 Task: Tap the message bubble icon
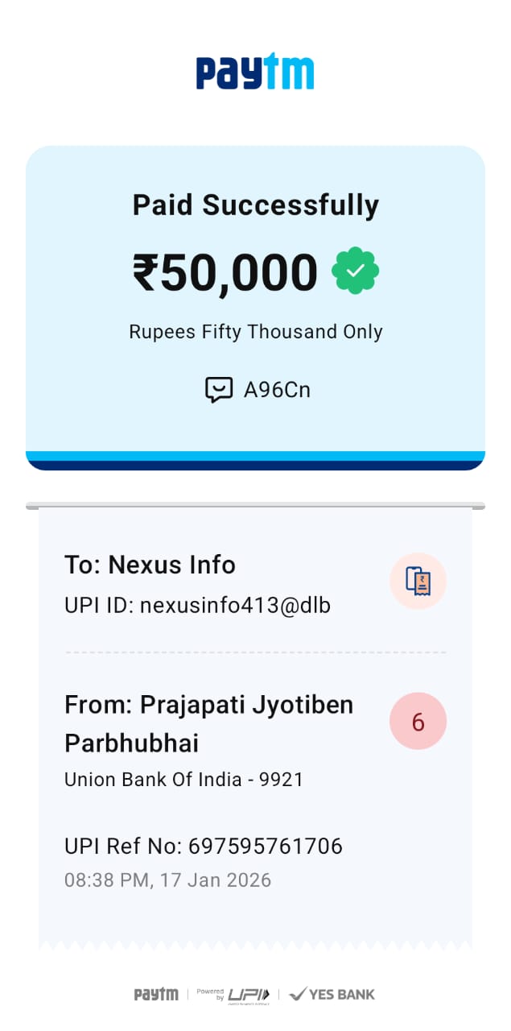pos(219,390)
